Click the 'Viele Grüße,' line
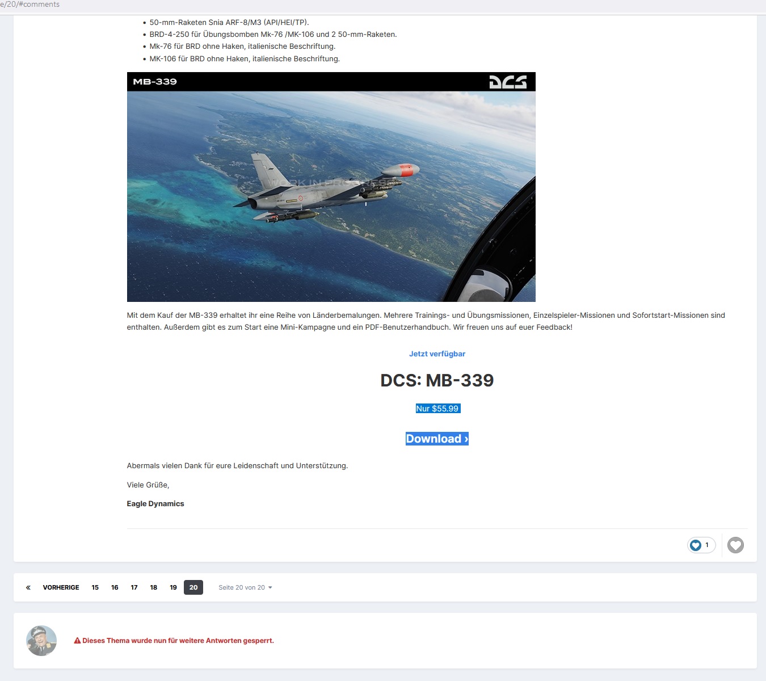Image resolution: width=766 pixels, height=681 pixels. tap(148, 485)
